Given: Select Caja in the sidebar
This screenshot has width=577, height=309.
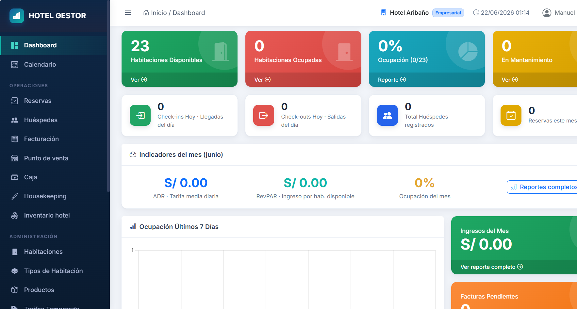Looking at the screenshot, I should (x=54, y=177).
